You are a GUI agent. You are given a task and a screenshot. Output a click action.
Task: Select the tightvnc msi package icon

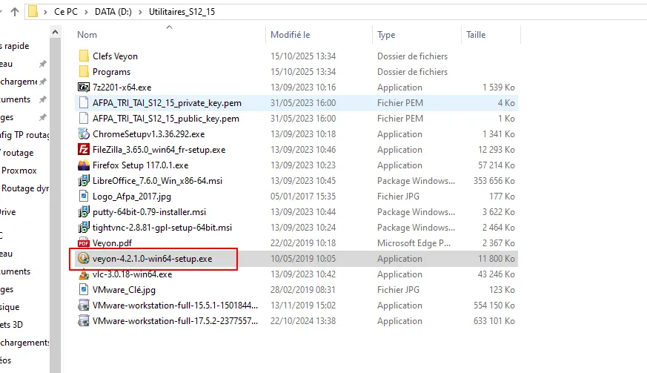(x=84, y=227)
